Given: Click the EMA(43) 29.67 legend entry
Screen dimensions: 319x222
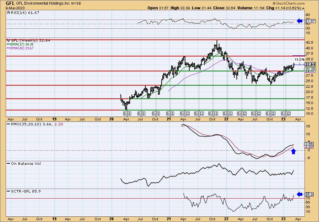Looking at the screenshot, I should (x=22, y=48).
